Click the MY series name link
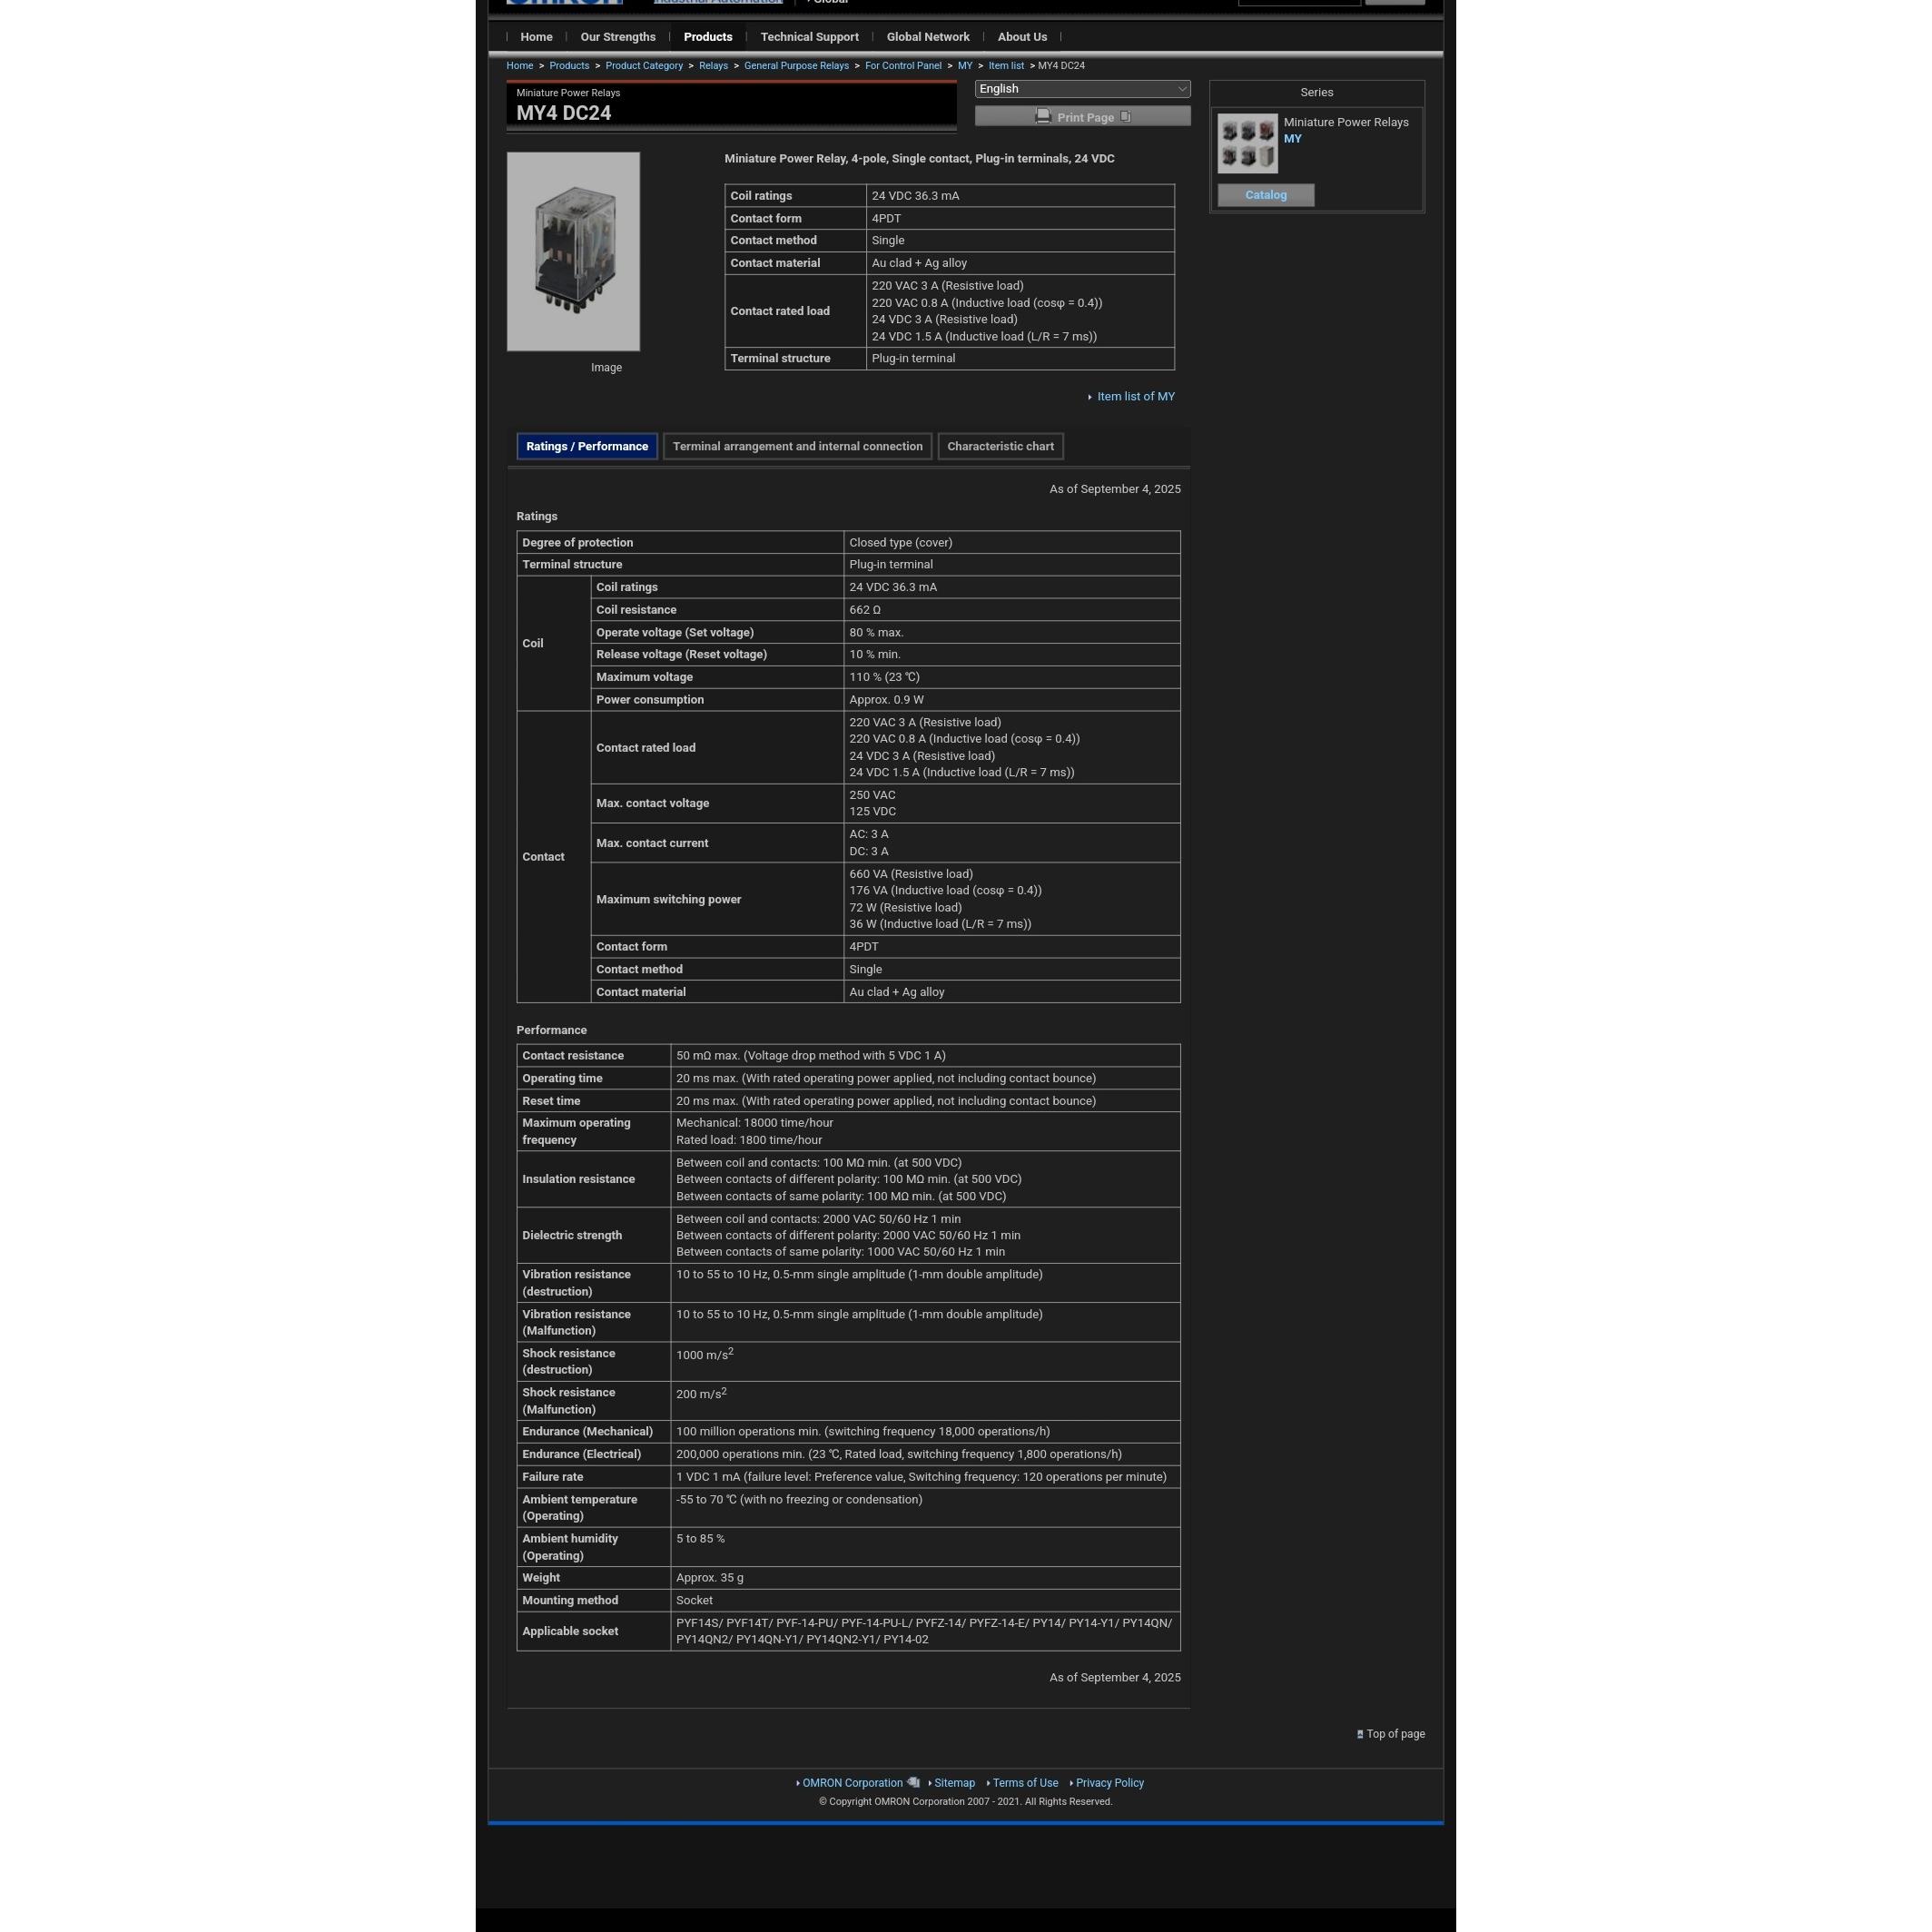The height and width of the screenshot is (1932, 1932). click(x=1292, y=139)
